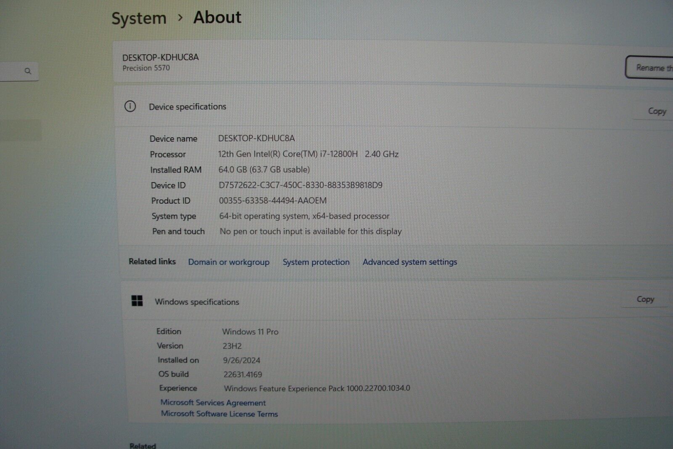Viewport: 673px width, 449px height.
Task: Select the Device ID value D7572622-C3C7
Action: tap(300, 185)
